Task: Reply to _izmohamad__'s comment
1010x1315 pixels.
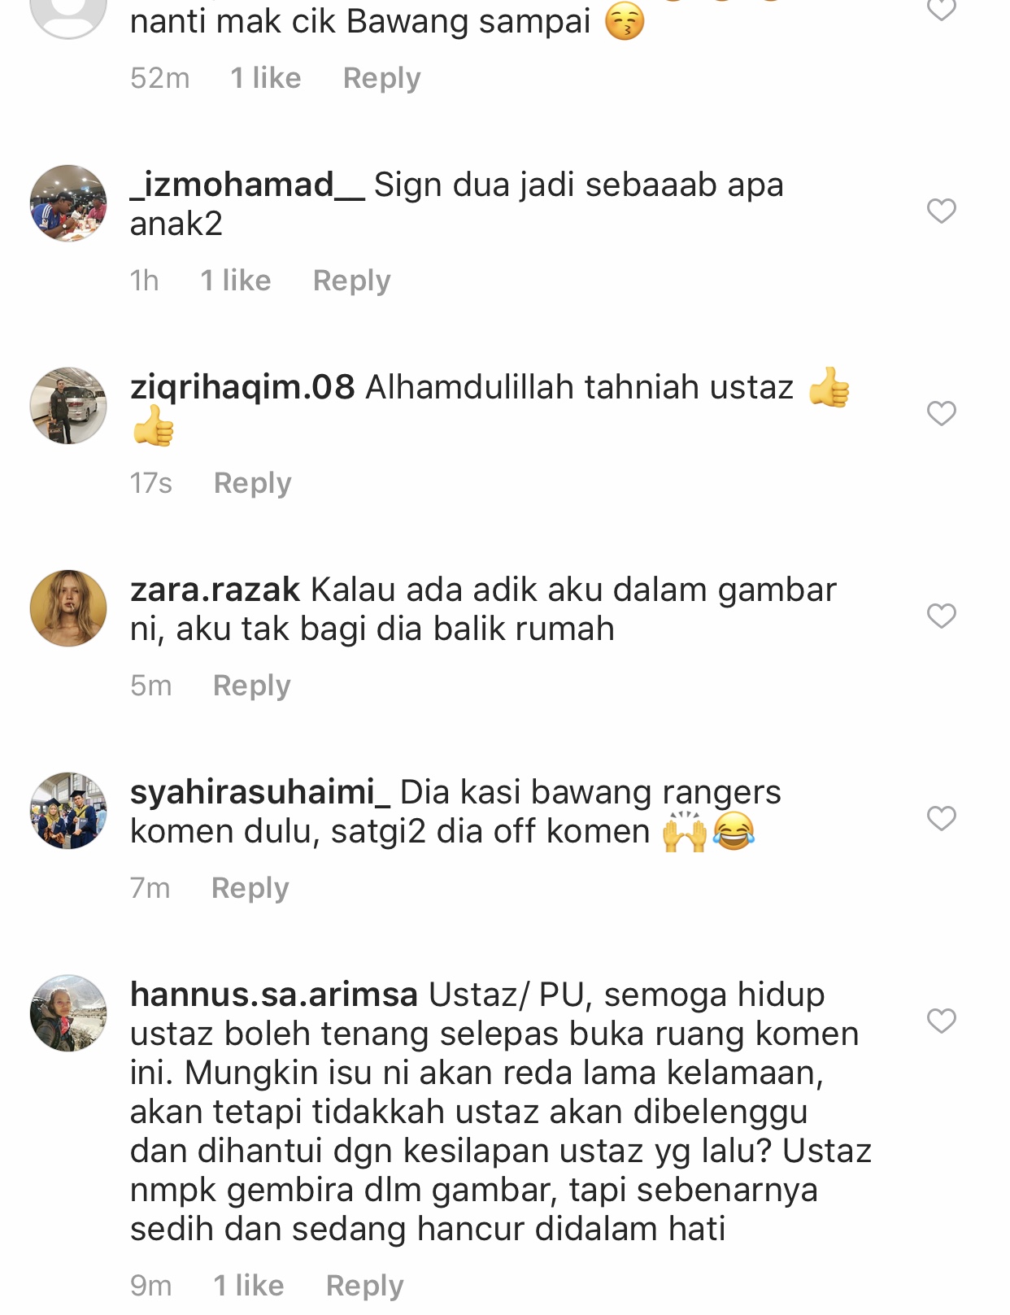Action: pyautogui.click(x=351, y=281)
